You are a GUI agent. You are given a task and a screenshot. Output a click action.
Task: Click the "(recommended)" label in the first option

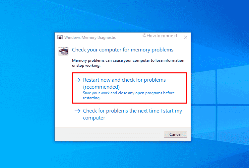coord(101,87)
